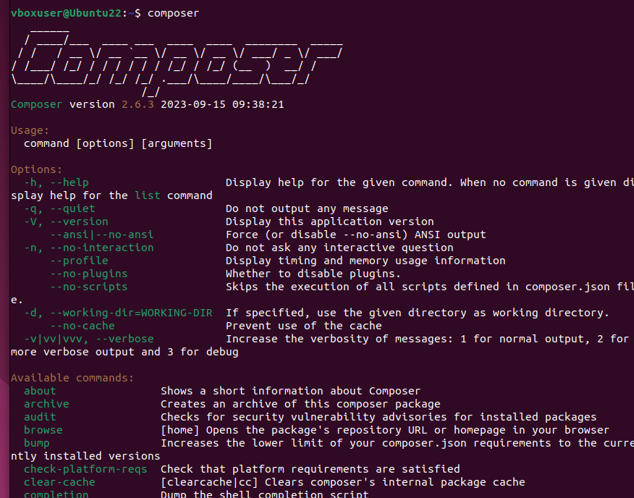
Task: Click the 'Available commands:' heading
Action: click(72, 378)
